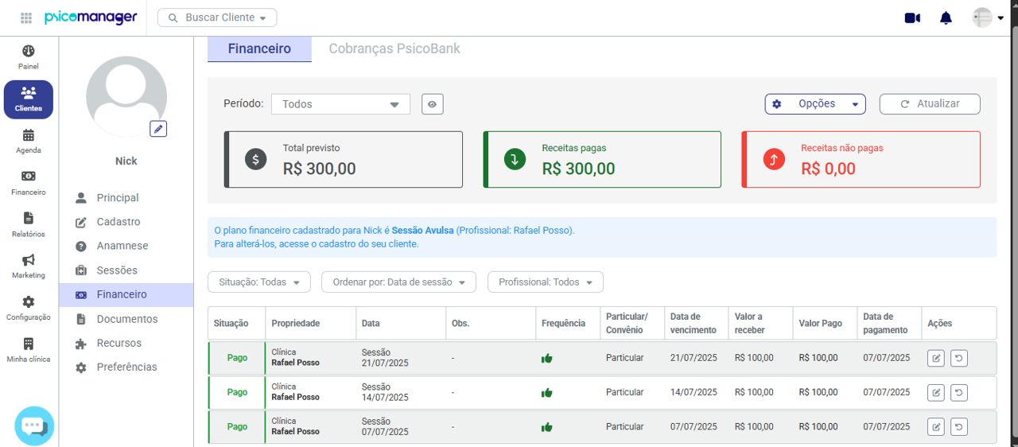Viewport: 1018px width, 447px height.
Task: Open Preferências in client menu
Action: pyautogui.click(x=126, y=367)
